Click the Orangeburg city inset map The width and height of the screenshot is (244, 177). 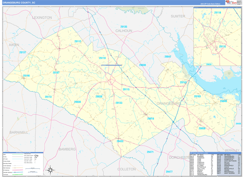(x=217, y=37)
